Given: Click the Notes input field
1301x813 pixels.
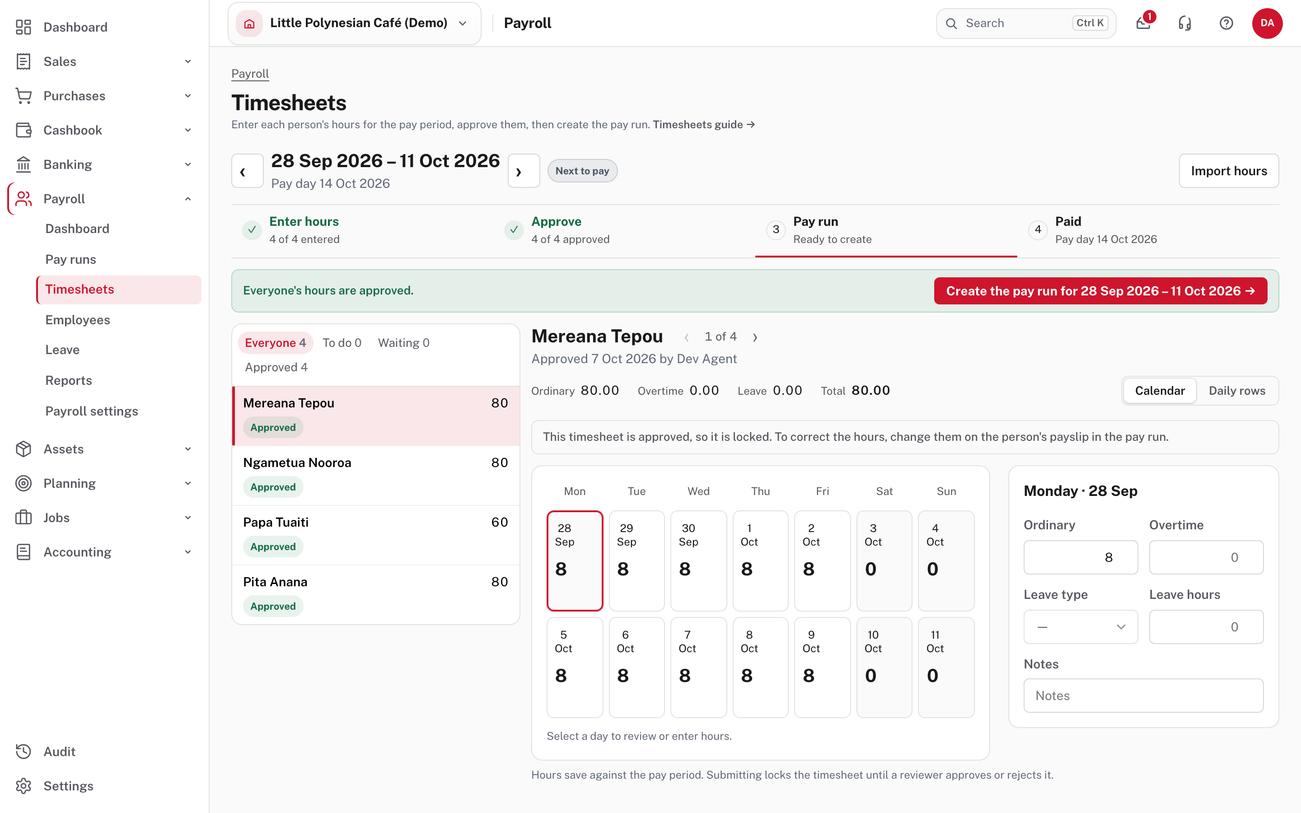Looking at the screenshot, I should pos(1143,696).
